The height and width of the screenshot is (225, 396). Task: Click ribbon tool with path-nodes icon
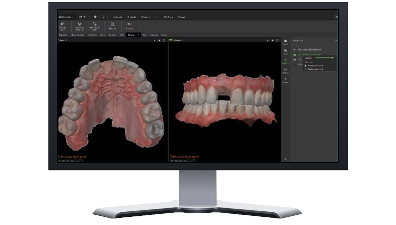95,26
